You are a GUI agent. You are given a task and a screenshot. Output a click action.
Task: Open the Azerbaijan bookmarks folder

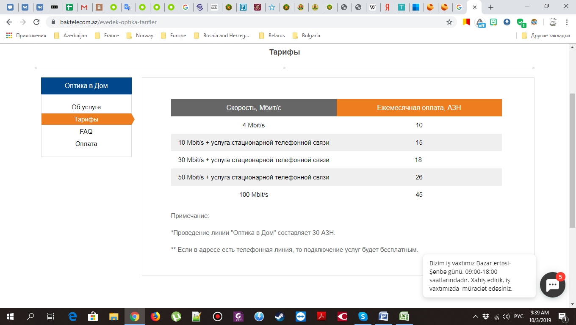(x=71, y=36)
